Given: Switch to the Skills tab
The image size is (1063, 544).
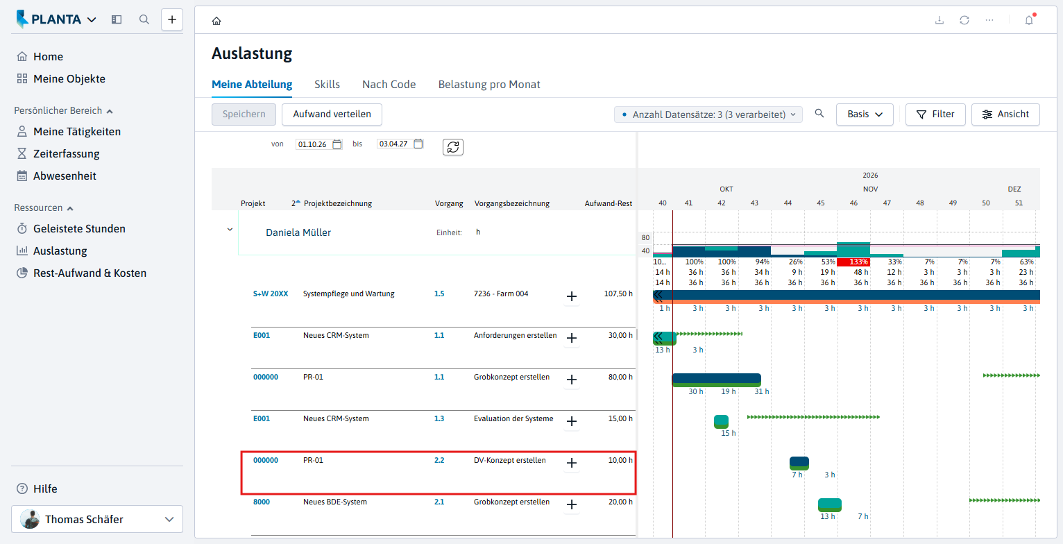Looking at the screenshot, I should point(328,85).
